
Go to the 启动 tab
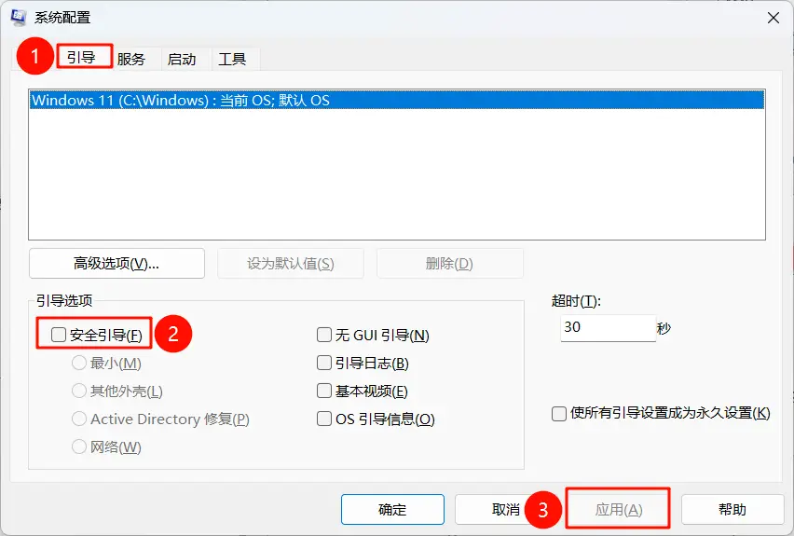pyautogui.click(x=182, y=60)
